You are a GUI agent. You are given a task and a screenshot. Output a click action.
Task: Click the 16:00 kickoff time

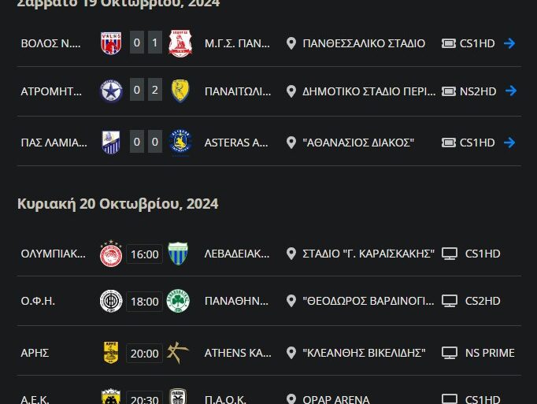[x=144, y=254]
